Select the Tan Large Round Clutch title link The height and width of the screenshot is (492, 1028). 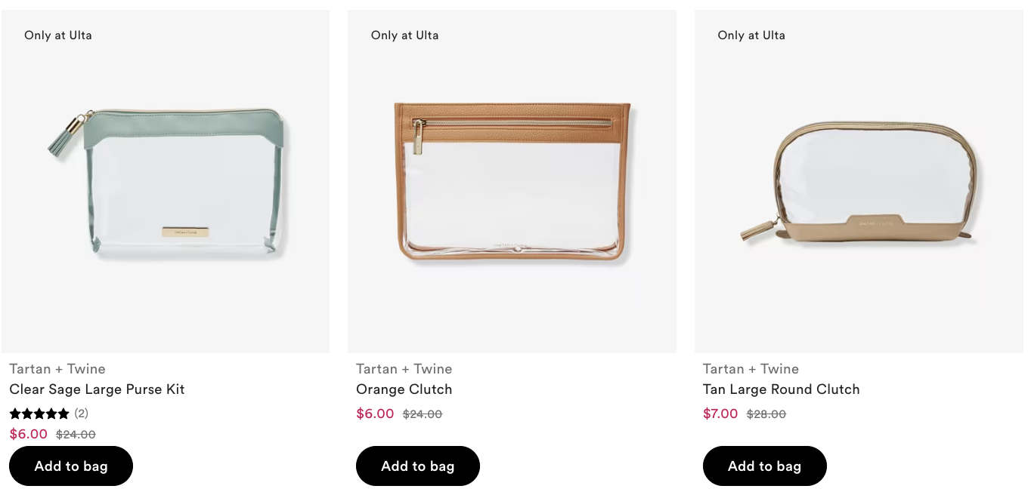click(781, 389)
